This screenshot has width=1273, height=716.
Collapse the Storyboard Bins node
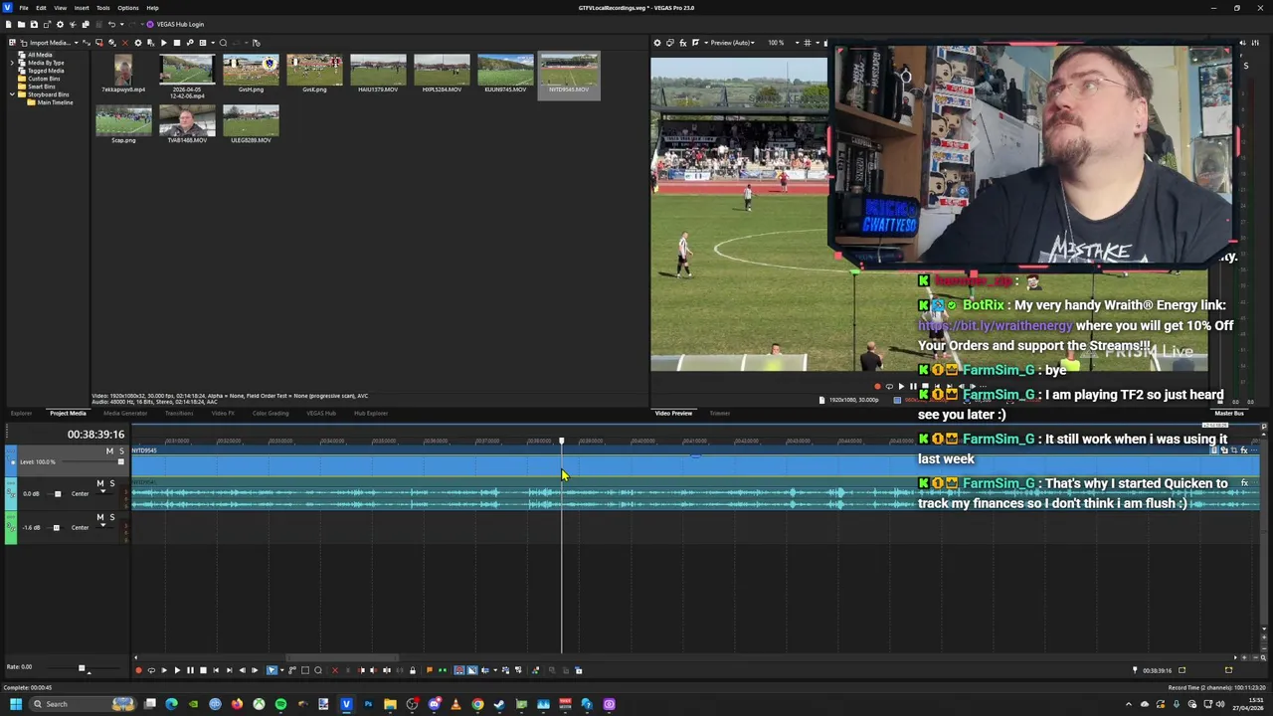[13, 94]
